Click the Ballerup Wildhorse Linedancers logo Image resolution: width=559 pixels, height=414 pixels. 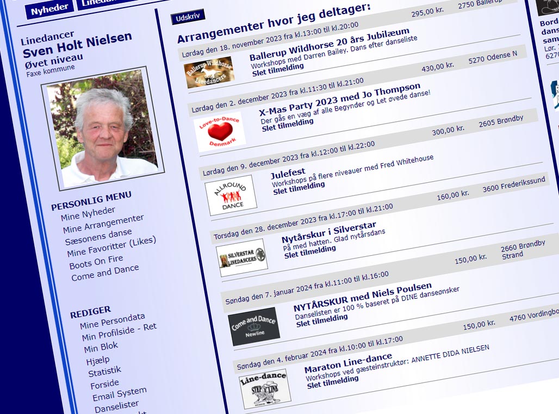209,72
